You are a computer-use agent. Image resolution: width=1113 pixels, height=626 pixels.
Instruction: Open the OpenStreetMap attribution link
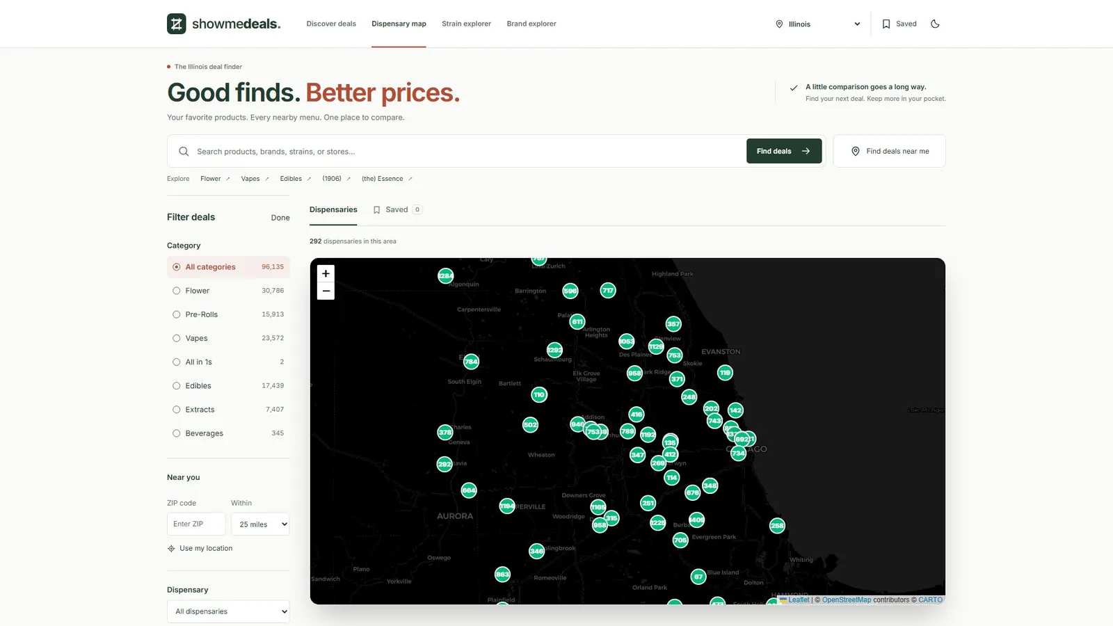pyautogui.click(x=846, y=600)
